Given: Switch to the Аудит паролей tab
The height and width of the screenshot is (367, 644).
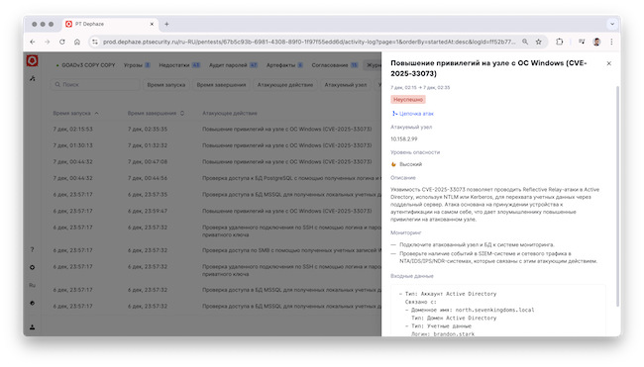Looking at the screenshot, I should (x=233, y=65).
